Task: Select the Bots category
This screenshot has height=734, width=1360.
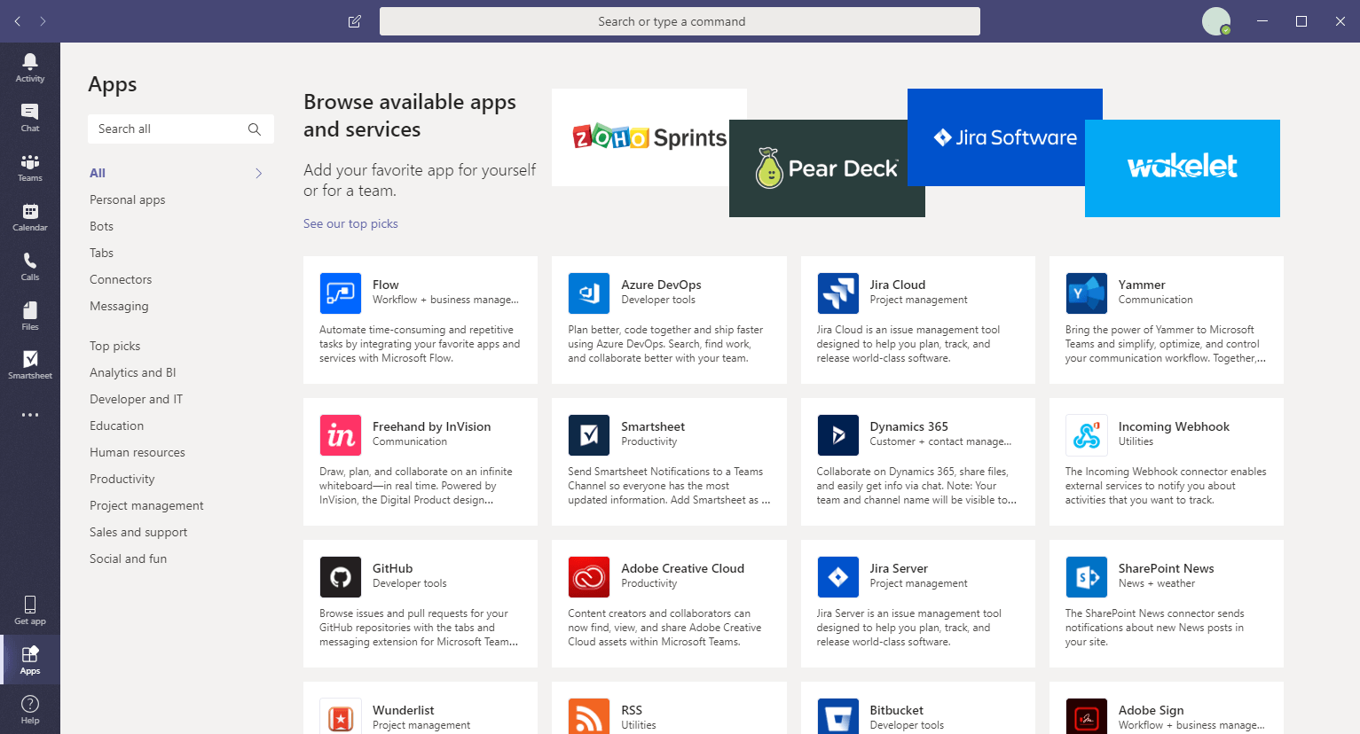Action: 100,226
